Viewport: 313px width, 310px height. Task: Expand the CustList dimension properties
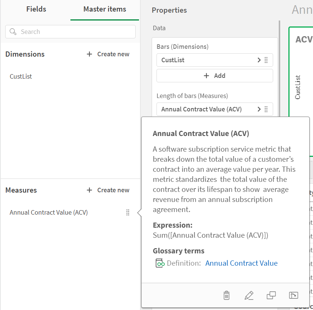259,60
